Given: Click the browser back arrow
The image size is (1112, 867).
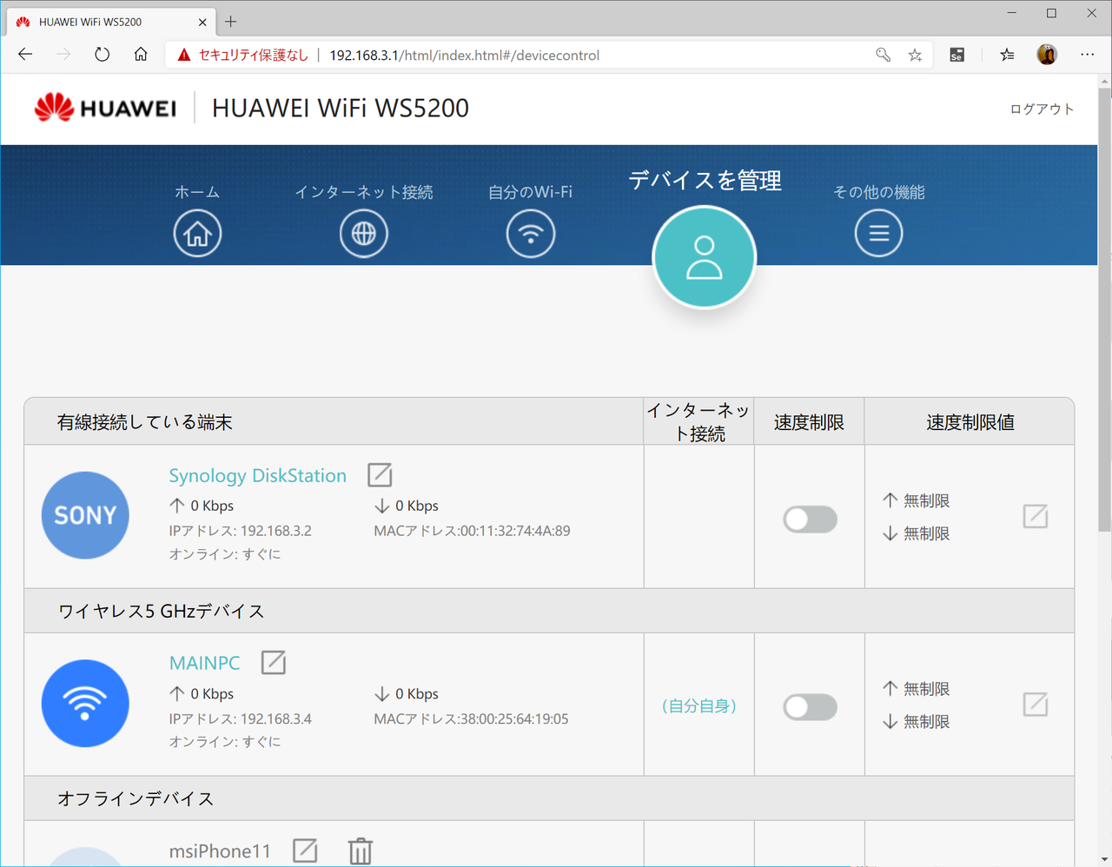Looking at the screenshot, I should pyautogui.click(x=25, y=55).
